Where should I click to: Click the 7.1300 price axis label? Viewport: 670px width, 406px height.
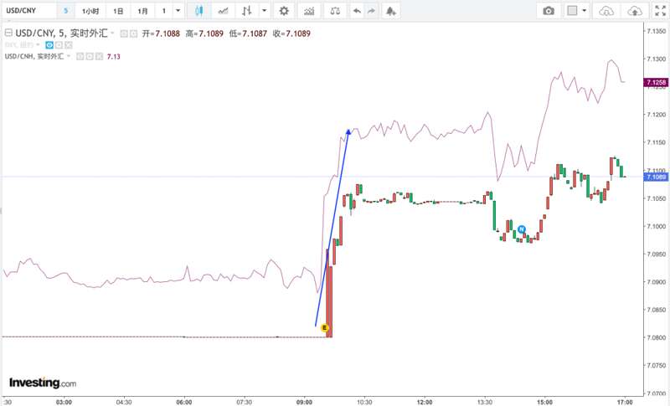coord(657,59)
